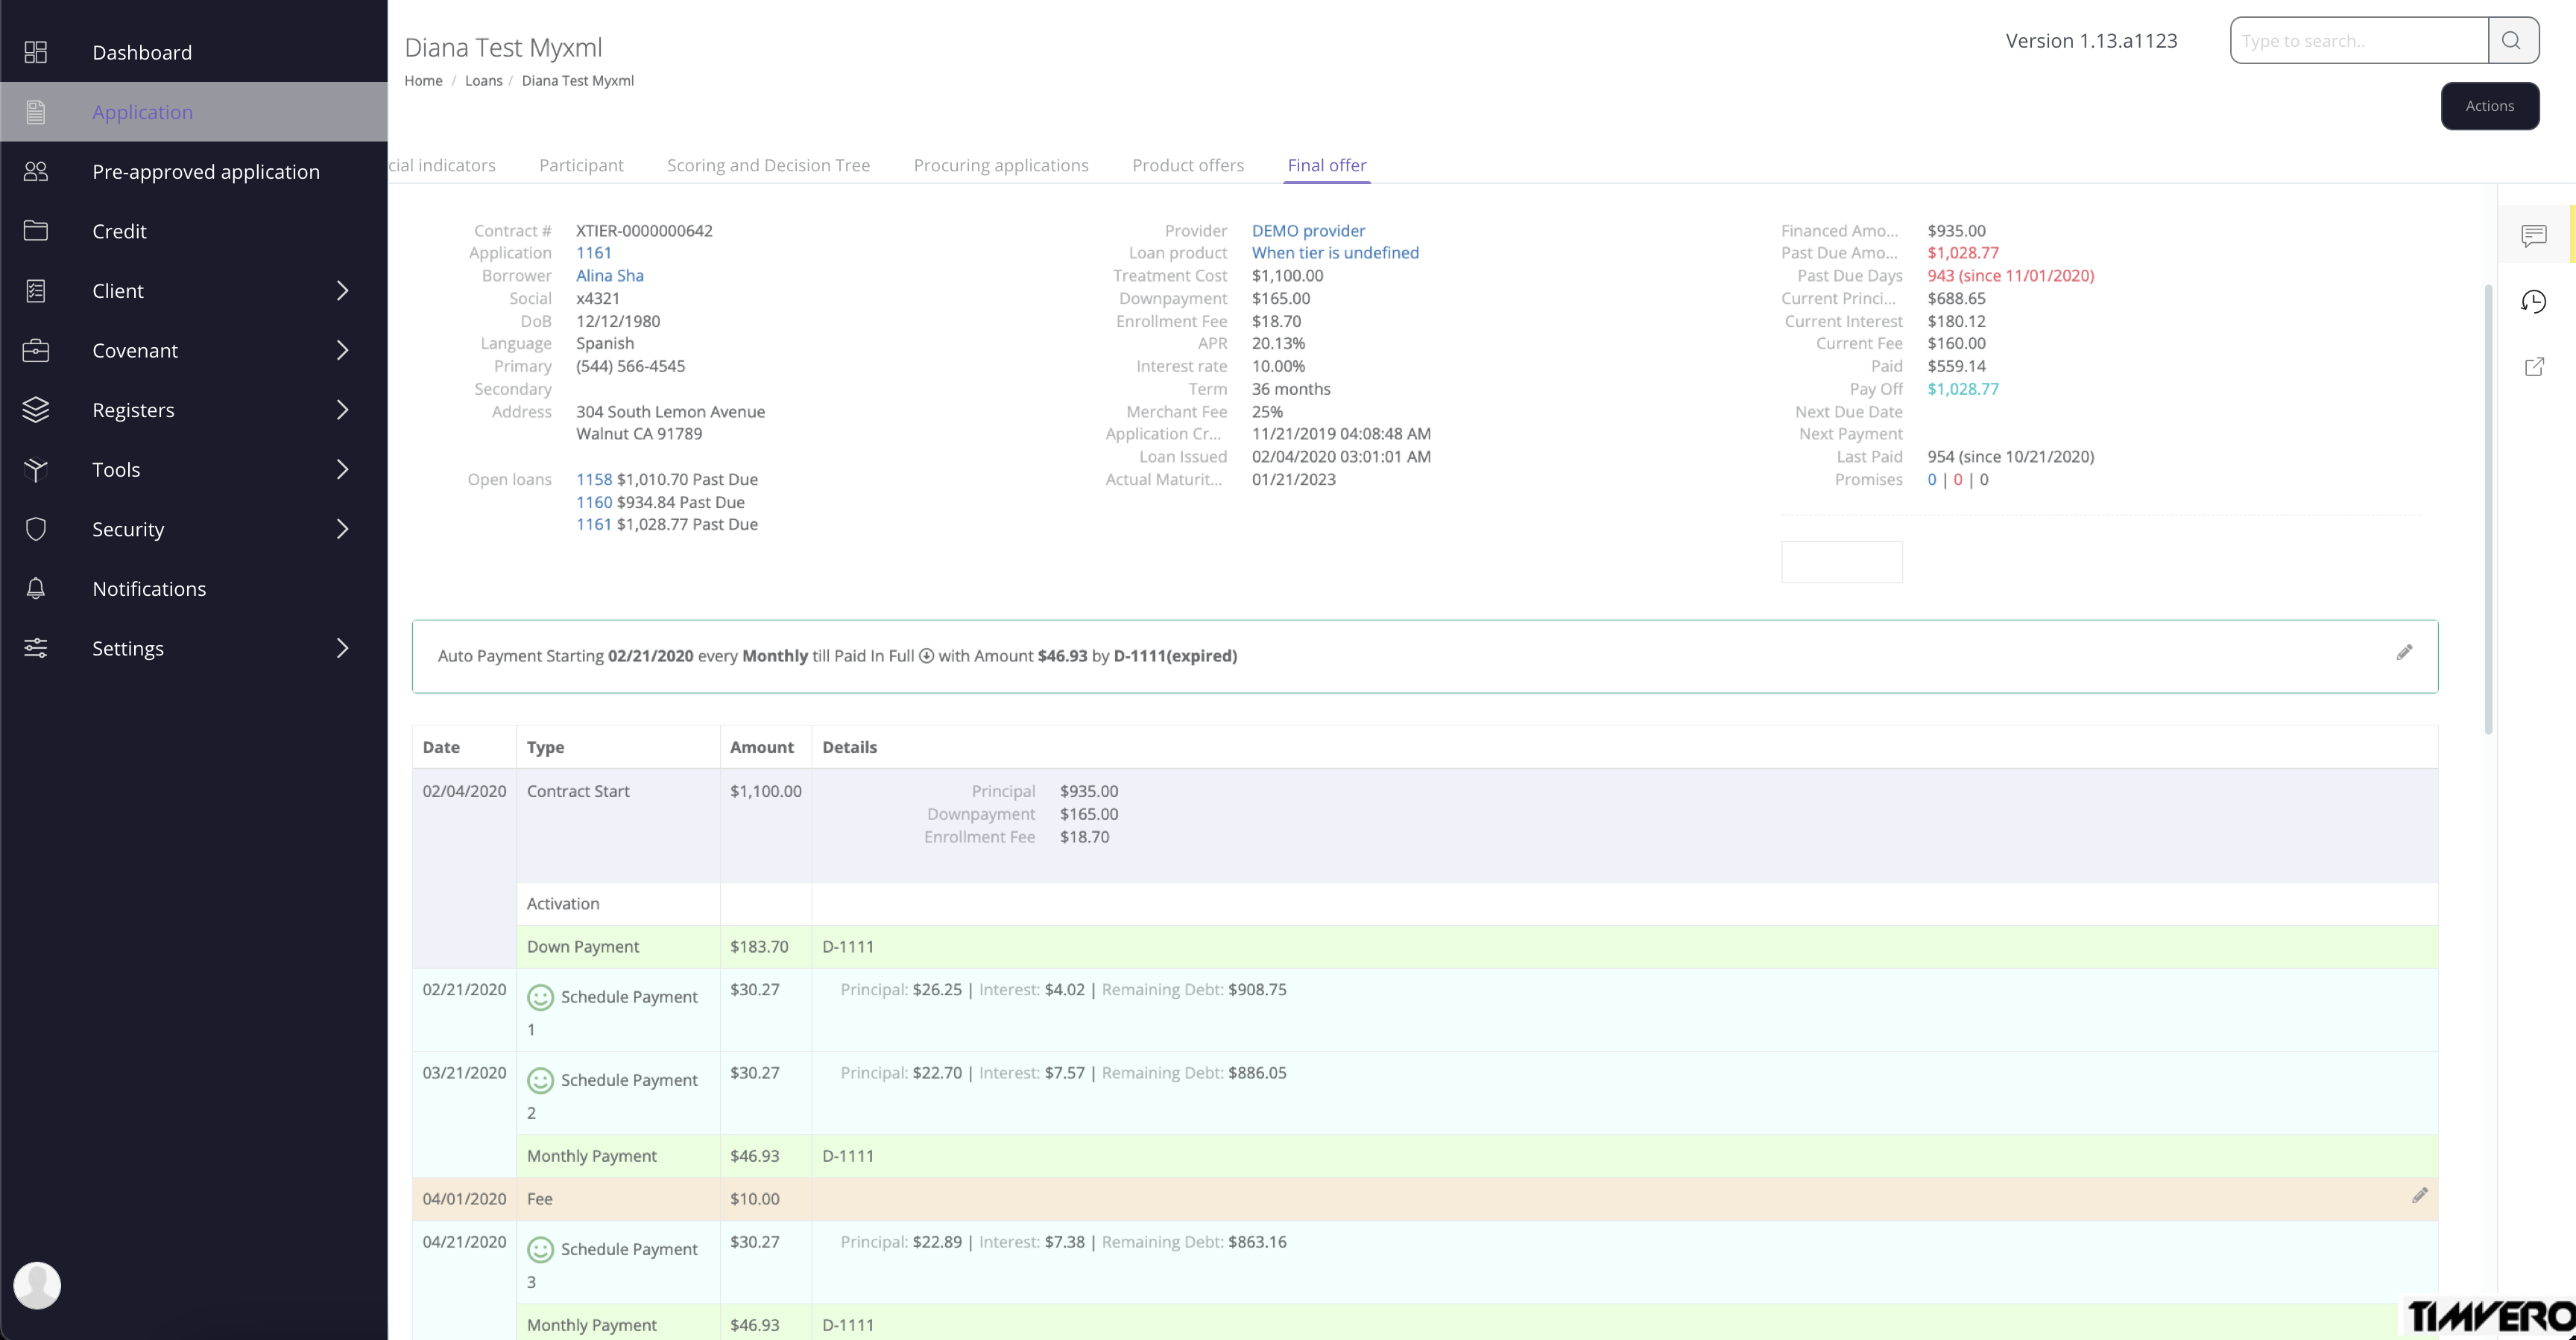The width and height of the screenshot is (2576, 1340).
Task: Click the Notifications bell icon
Action: pyautogui.click(x=36, y=588)
